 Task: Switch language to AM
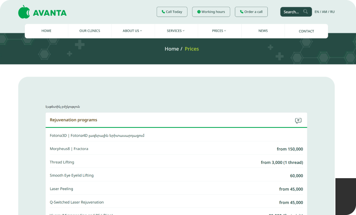pyautogui.click(x=324, y=12)
